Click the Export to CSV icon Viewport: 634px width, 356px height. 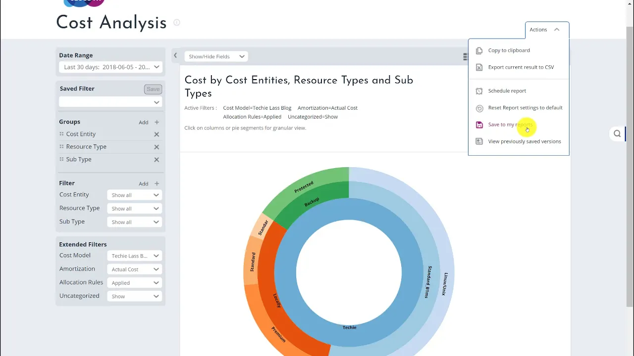pyautogui.click(x=479, y=67)
